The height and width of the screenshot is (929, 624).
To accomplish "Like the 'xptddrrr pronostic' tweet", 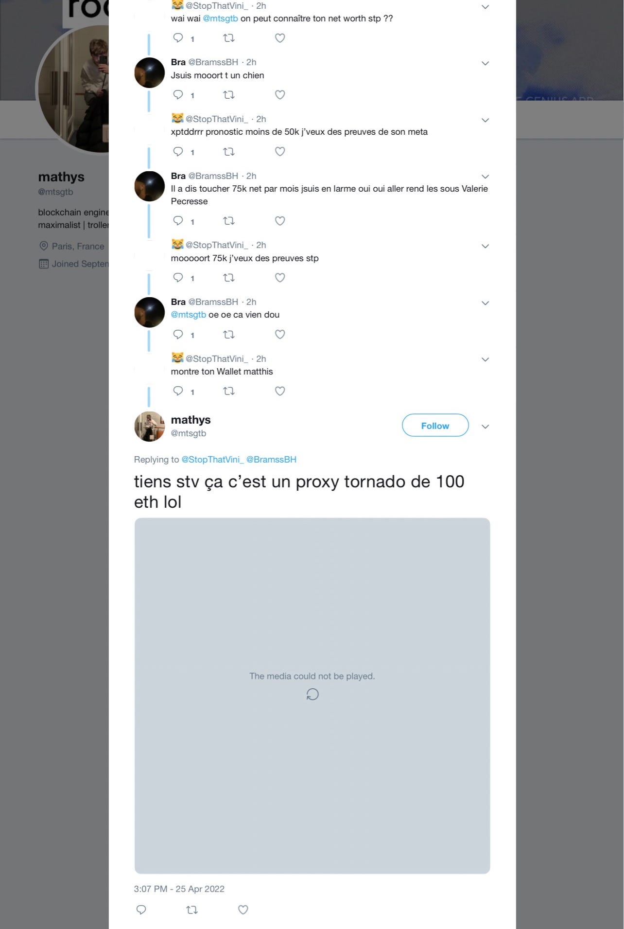I will (x=280, y=151).
